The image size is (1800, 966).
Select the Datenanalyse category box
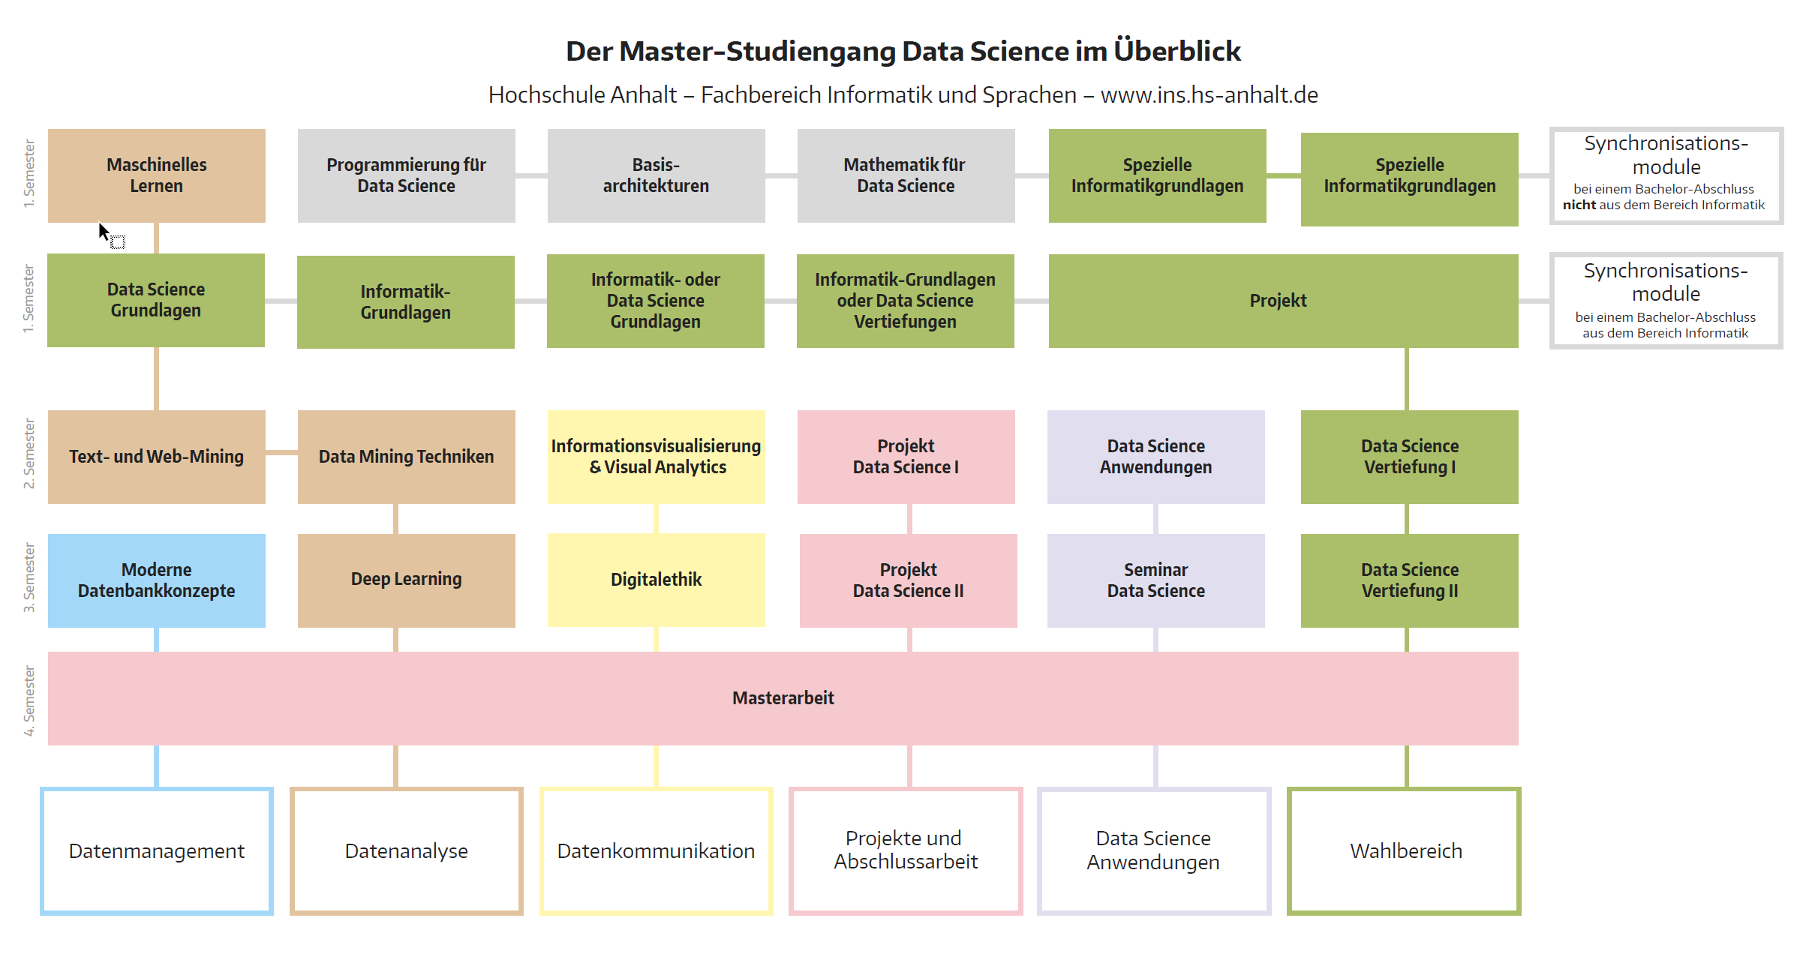point(407,851)
